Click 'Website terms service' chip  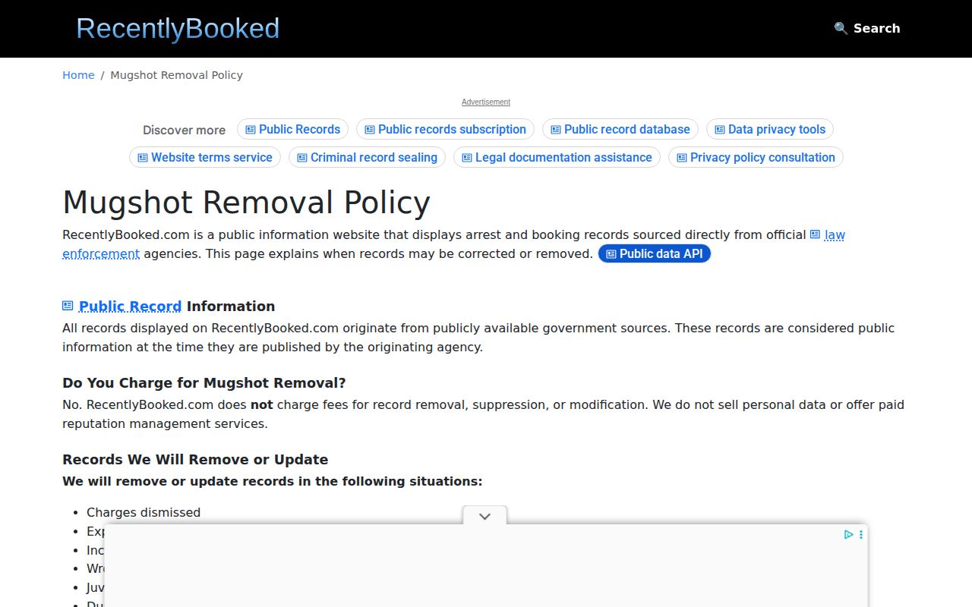point(205,157)
